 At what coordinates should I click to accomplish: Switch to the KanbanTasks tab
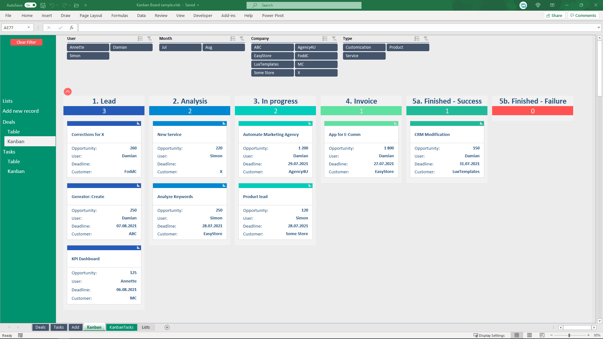121,327
